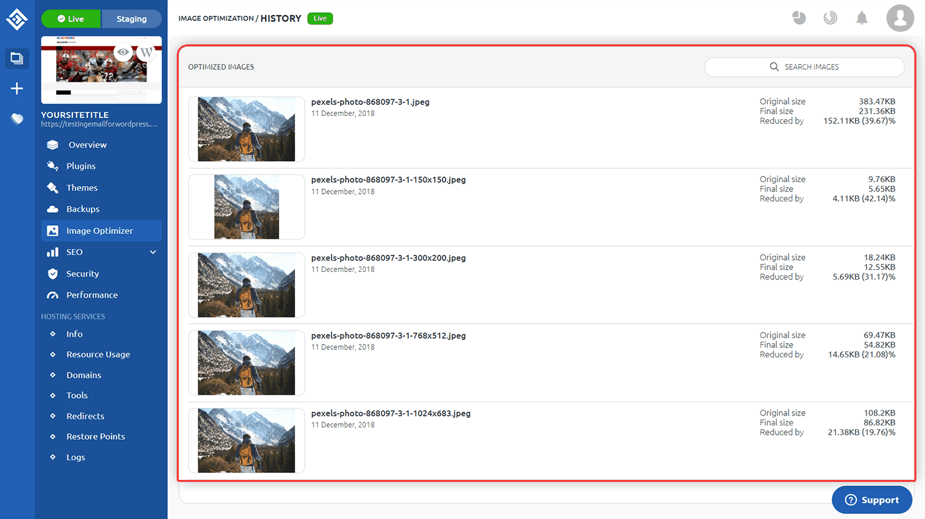
Task: Click the heart icon in left rail
Action: (x=17, y=119)
